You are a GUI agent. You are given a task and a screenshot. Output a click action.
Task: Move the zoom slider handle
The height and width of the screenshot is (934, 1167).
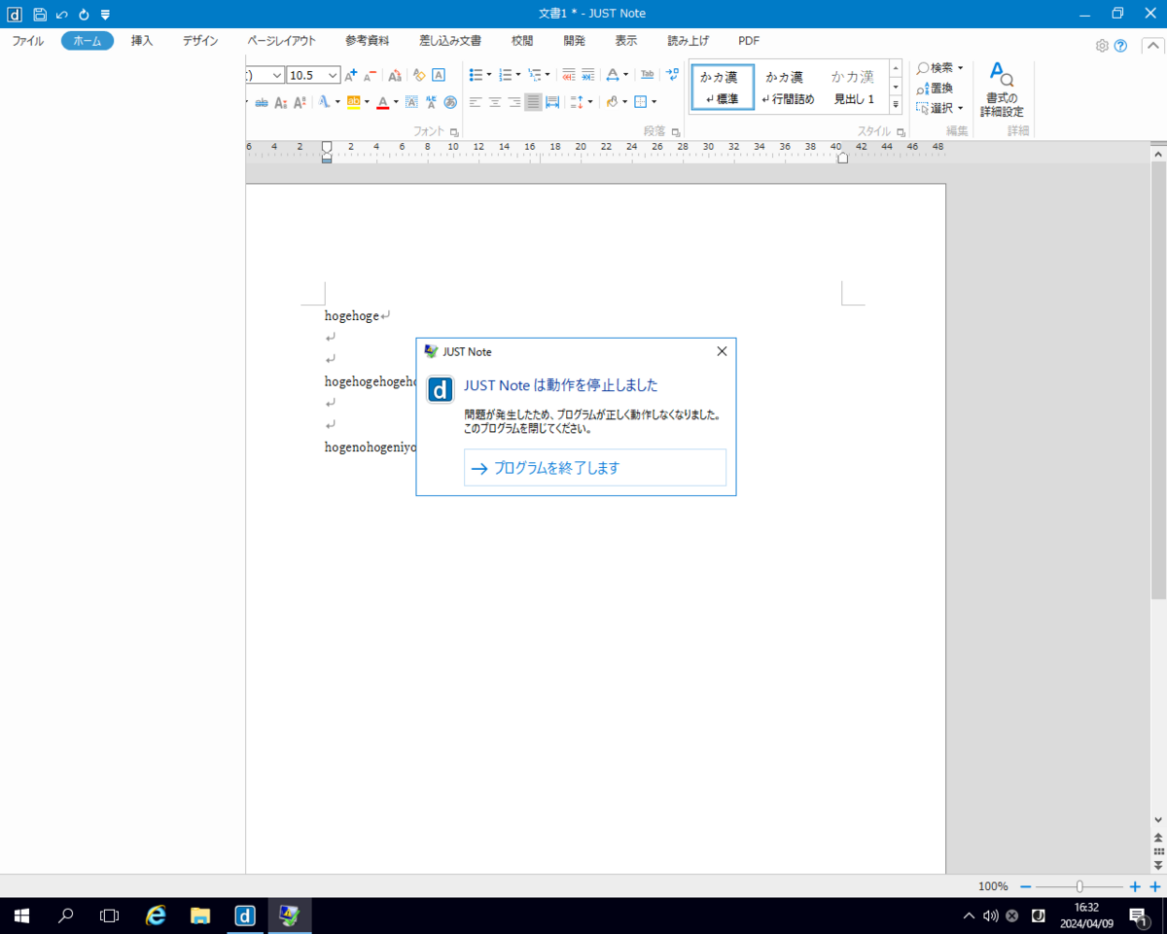[1079, 886]
